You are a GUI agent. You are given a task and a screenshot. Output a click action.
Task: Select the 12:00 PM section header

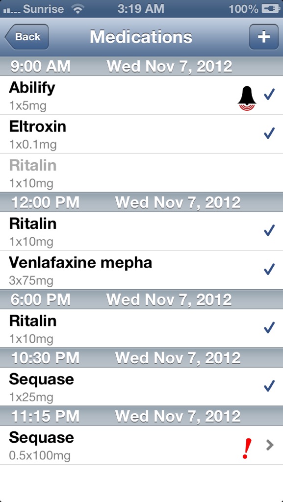(141, 202)
